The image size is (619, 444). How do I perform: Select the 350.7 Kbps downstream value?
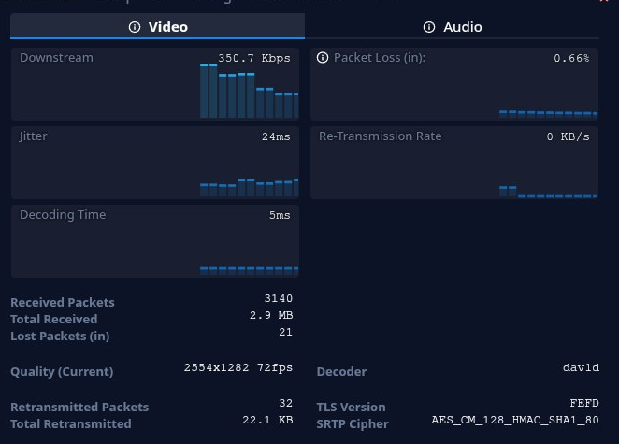tap(253, 58)
